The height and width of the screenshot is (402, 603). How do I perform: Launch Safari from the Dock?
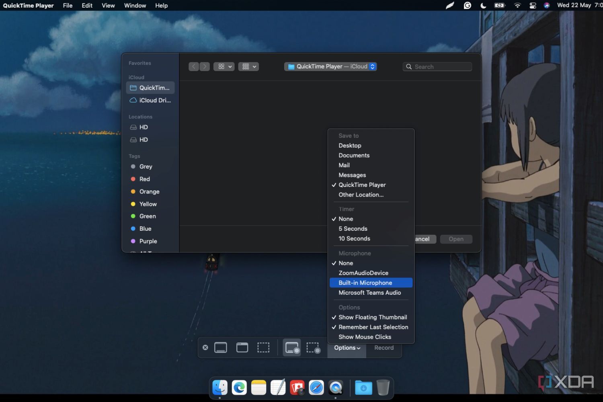click(316, 388)
